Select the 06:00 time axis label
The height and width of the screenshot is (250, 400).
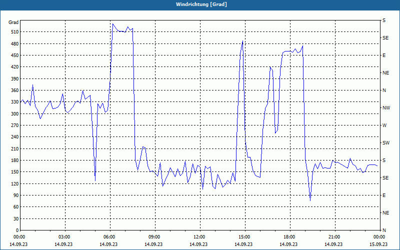(110, 237)
